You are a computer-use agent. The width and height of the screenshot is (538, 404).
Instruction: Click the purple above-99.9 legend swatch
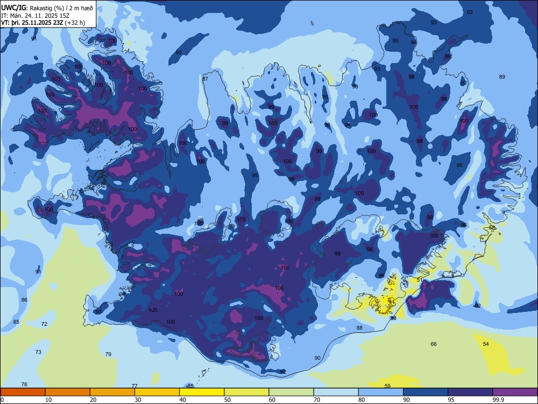(515, 392)
